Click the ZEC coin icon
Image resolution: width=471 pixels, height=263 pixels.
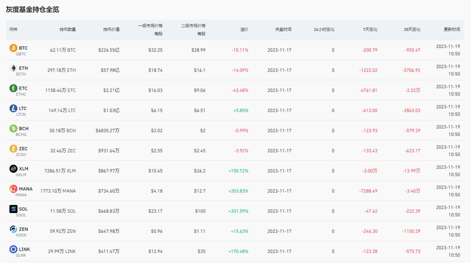pyautogui.click(x=13, y=149)
